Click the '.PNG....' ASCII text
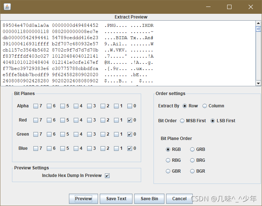This screenshot has width=262, height=206. click(116, 25)
